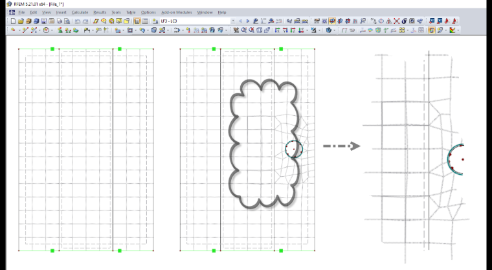Click the Redo arrow icon
The image size is (492, 270).
tap(85, 21)
